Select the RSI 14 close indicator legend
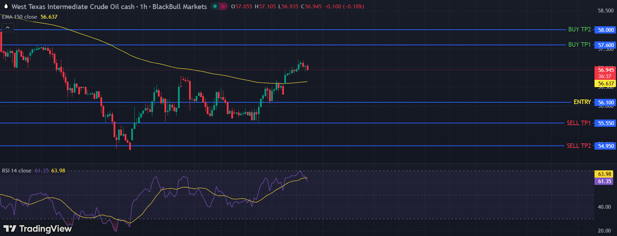Image resolution: width=617 pixels, height=236 pixels. pos(17,171)
